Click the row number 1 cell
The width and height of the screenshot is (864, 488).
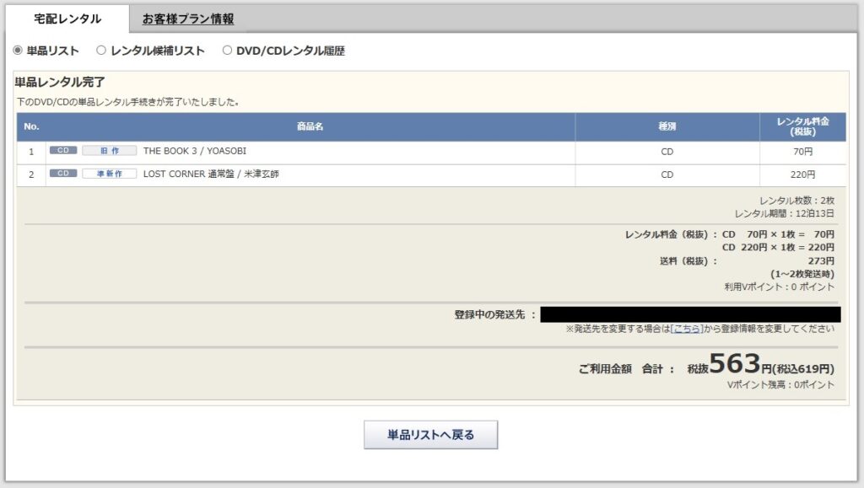[31, 152]
